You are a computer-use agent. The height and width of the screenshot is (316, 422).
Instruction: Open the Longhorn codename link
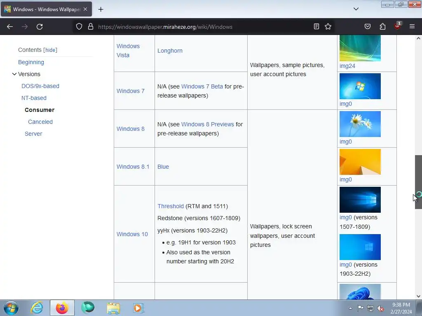170,51
